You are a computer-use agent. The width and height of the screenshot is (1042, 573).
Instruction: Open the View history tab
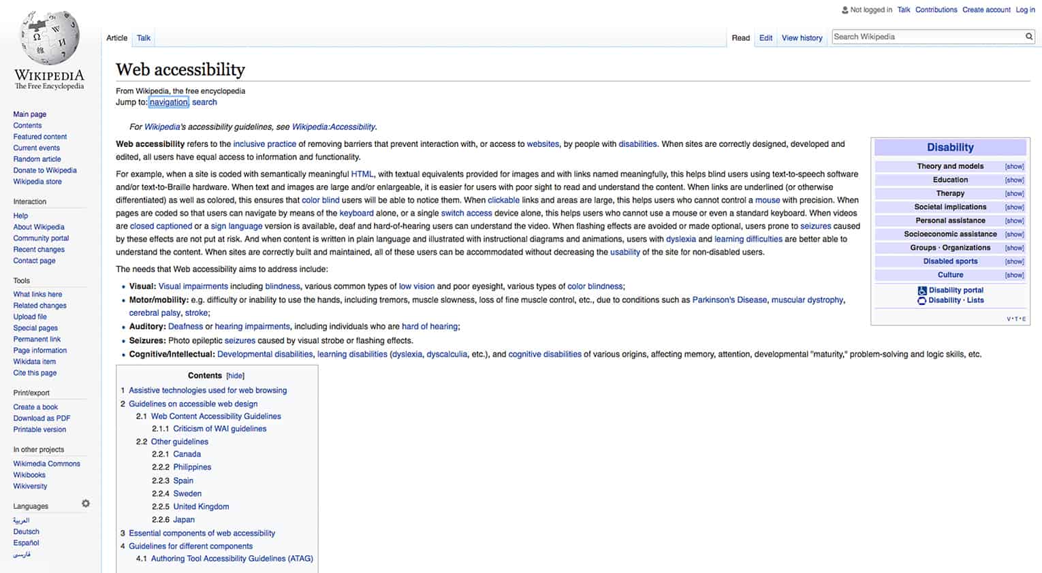coord(802,38)
